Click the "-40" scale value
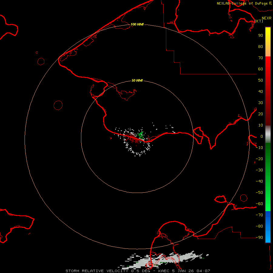Screen dimensions: 273x273 tap(259, 181)
